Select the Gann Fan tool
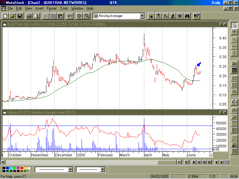239x179 pixels. coord(235,145)
